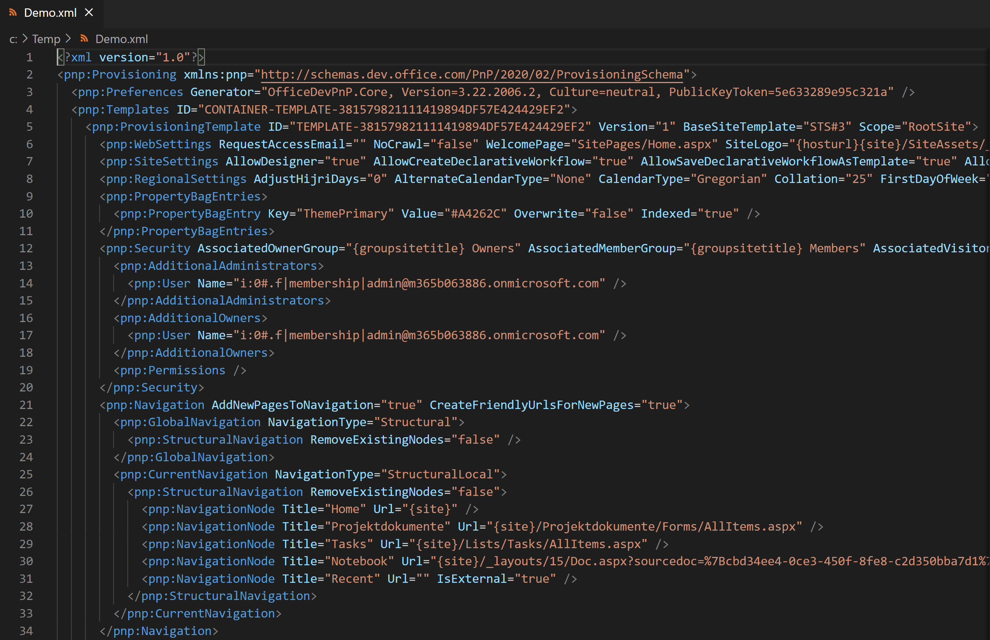Click the NavigationNode titled "Notebook"
The height and width of the screenshot is (640, 990).
(x=566, y=561)
